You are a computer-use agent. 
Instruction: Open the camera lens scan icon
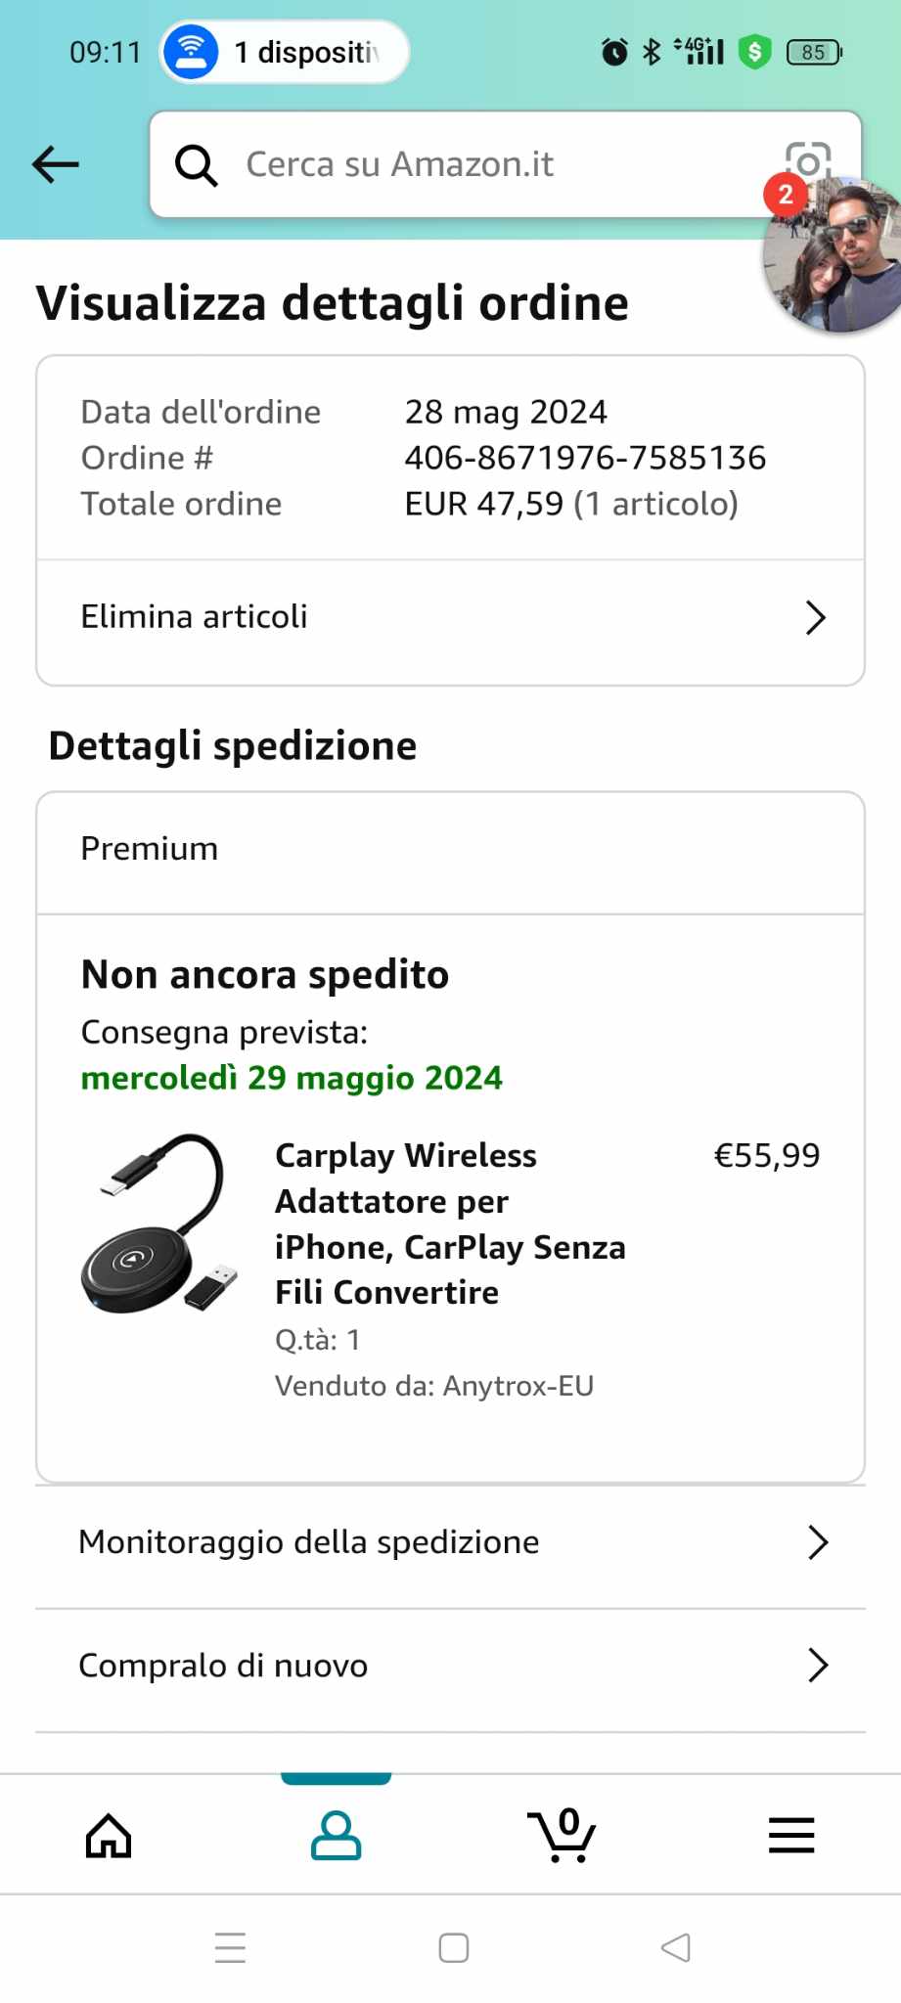point(808,156)
